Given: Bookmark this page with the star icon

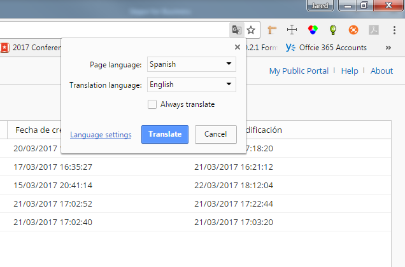Looking at the screenshot, I should pos(251,29).
